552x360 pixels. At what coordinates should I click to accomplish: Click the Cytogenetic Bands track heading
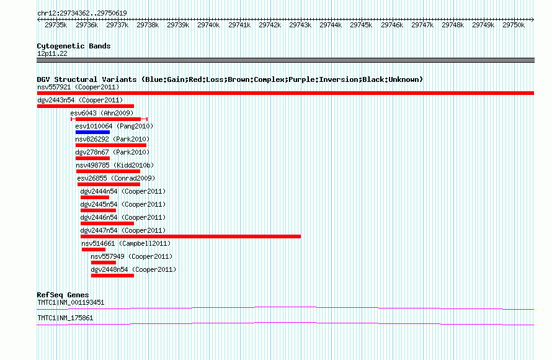[74, 46]
